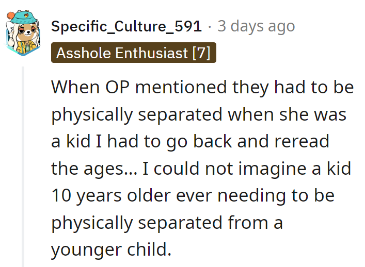Viewport: 365px width, 267px height.
Task: Click the first line starting "When OP mentioned"
Action: (x=202, y=88)
